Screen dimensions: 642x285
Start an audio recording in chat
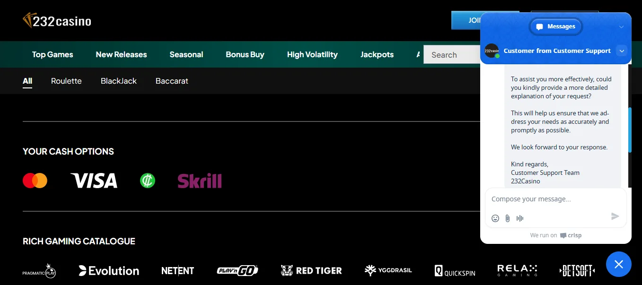coord(520,218)
